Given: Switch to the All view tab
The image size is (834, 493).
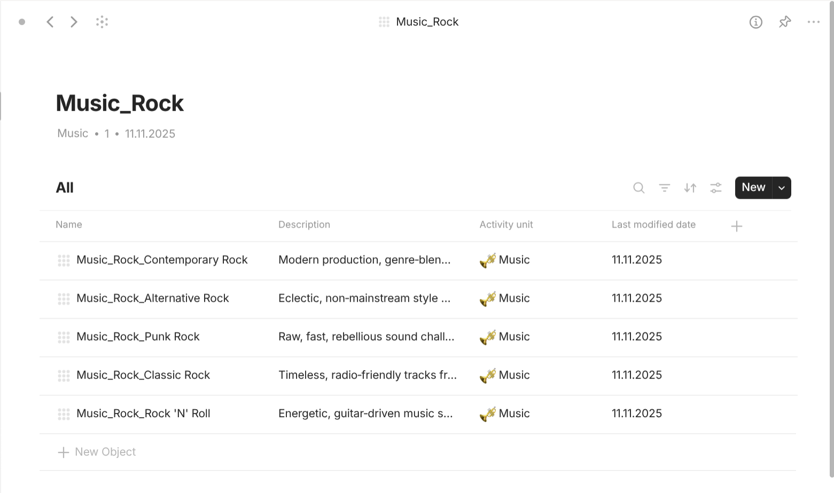Looking at the screenshot, I should click(x=65, y=187).
